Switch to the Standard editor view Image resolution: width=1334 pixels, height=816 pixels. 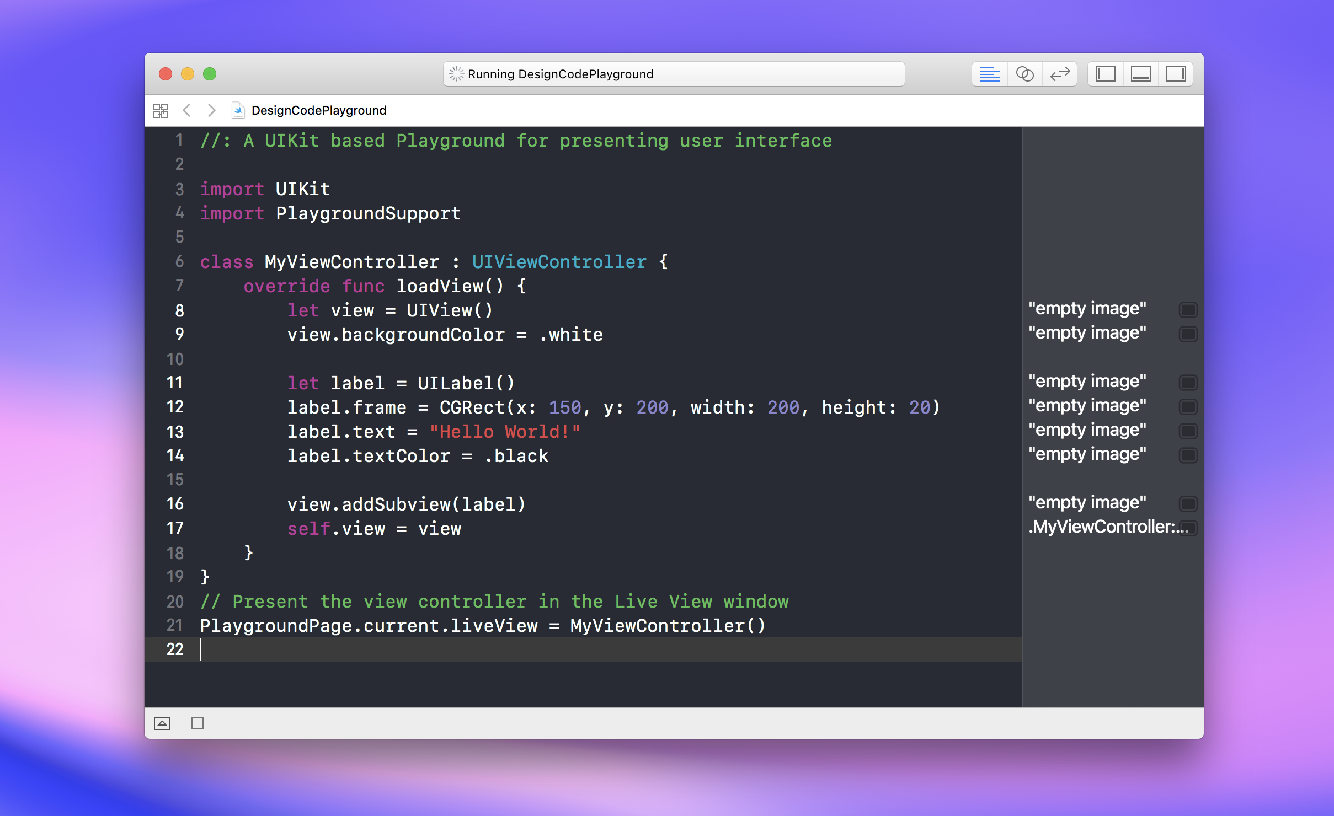[989, 74]
